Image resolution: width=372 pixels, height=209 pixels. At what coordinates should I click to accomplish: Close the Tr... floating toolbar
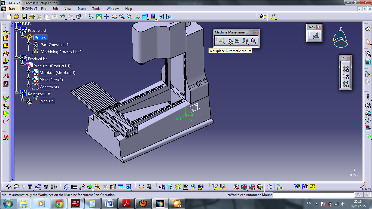348,58
